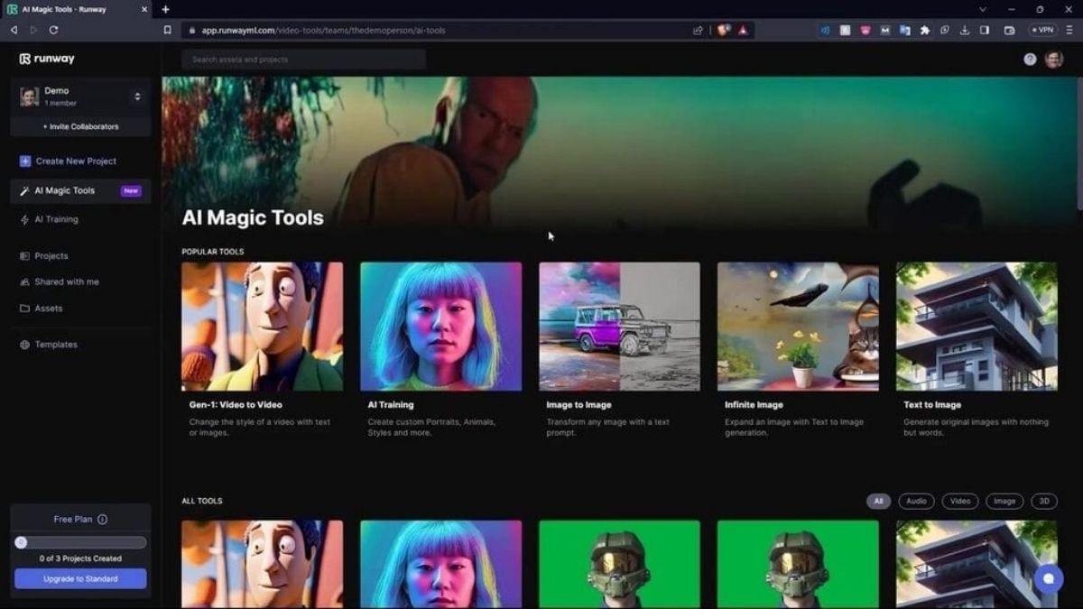1083x609 pixels.
Task: Open AI Training in the sidebar
Action: [x=56, y=219]
